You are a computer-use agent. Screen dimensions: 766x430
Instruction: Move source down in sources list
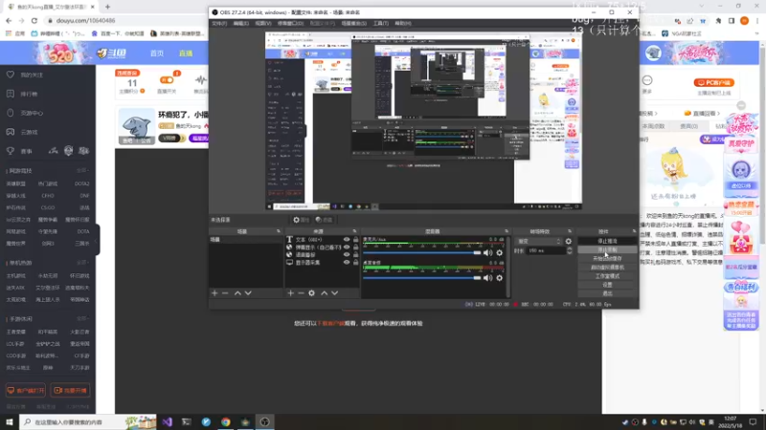click(x=334, y=293)
